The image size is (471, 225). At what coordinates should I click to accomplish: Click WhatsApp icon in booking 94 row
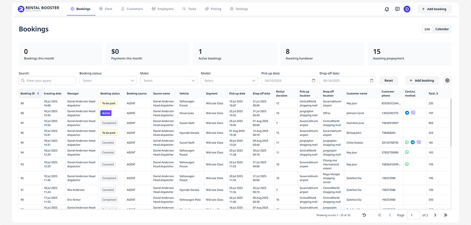[407, 152]
